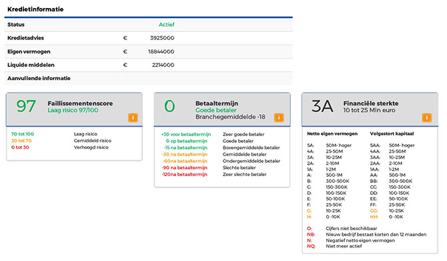This screenshot has width=447, height=261.
Task: Click the 'Faillissementenscore' title
Action: 80,103
